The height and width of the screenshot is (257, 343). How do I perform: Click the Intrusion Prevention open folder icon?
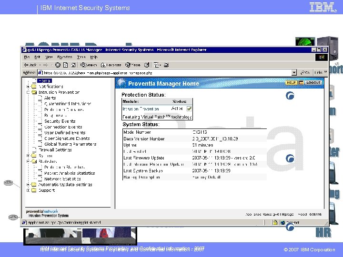pos(34,92)
